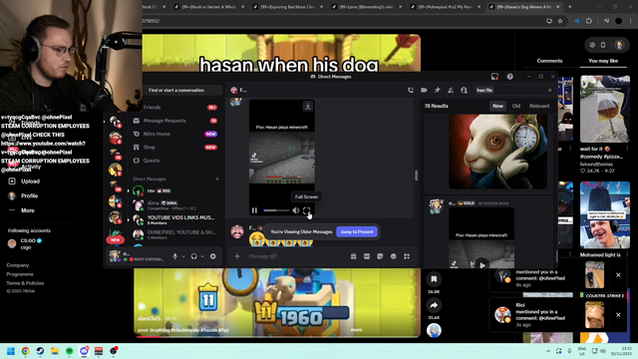
Task: Switch to TikTok Comments tab
Action: pyautogui.click(x=549, y=61)
